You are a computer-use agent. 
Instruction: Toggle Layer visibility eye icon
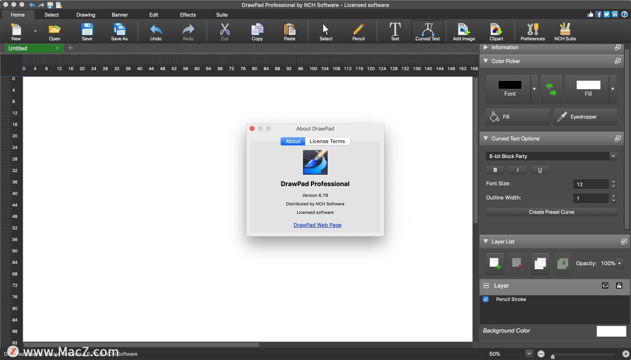[605, 285]
